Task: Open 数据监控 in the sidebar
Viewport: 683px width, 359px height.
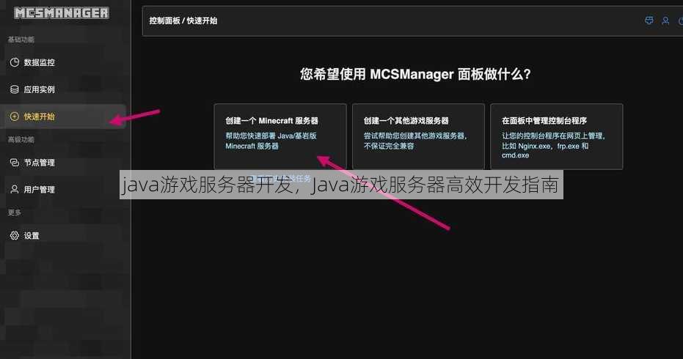Action: point(63,62)
